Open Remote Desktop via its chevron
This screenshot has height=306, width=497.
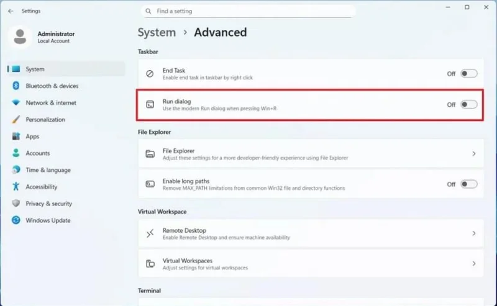[x=474, y=233]
